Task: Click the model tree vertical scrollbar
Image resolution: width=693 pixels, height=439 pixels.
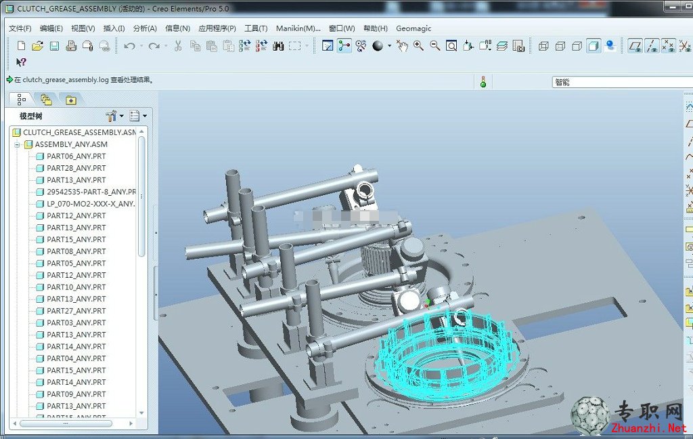Action: click(141, 197)
